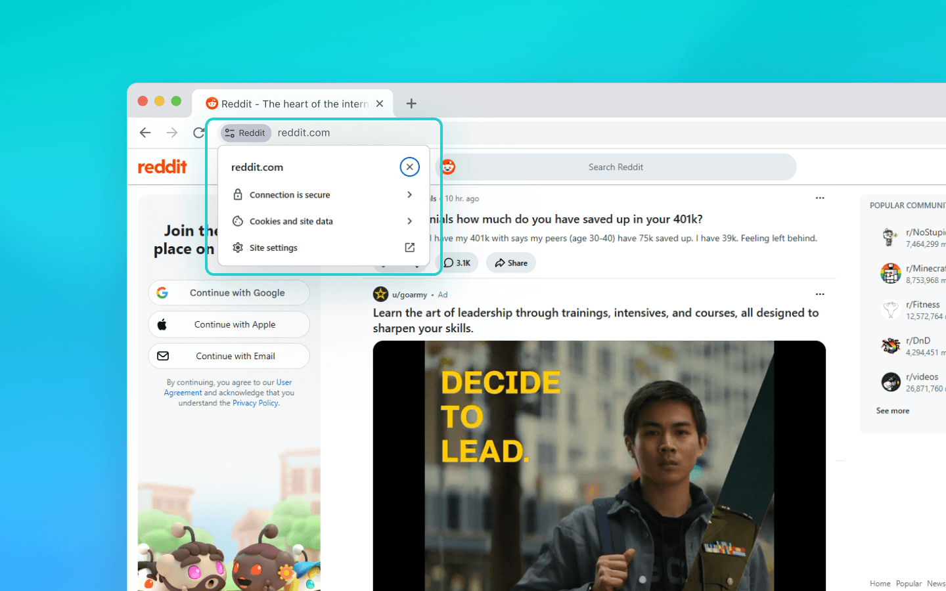Click the r/videos community avatar

(890, 382)
